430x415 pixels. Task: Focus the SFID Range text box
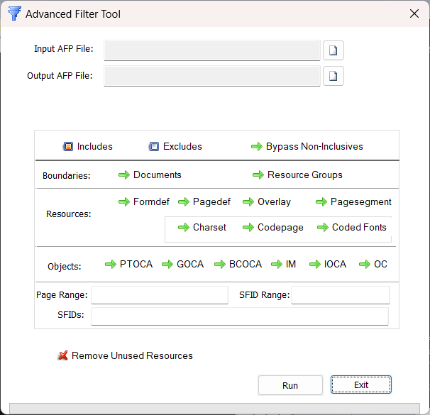[340, 295]
